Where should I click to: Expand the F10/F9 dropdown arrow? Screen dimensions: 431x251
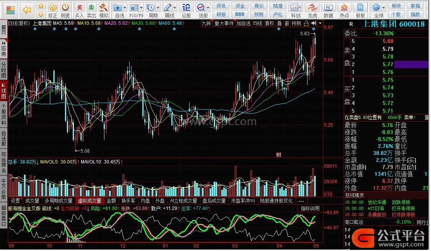point(142,8)
